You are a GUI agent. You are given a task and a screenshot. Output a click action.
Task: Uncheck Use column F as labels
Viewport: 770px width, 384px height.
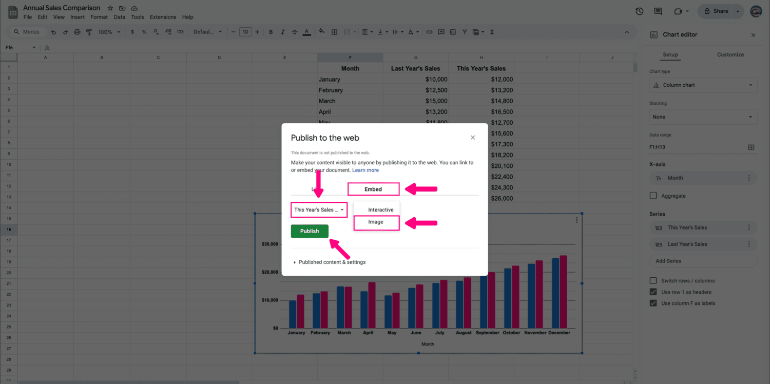pyautogui.click(x=653, y=303)
